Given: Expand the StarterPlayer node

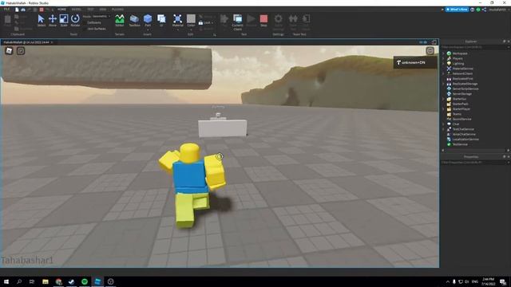Looking at the screenshot, I should click(x=443, y=109).
